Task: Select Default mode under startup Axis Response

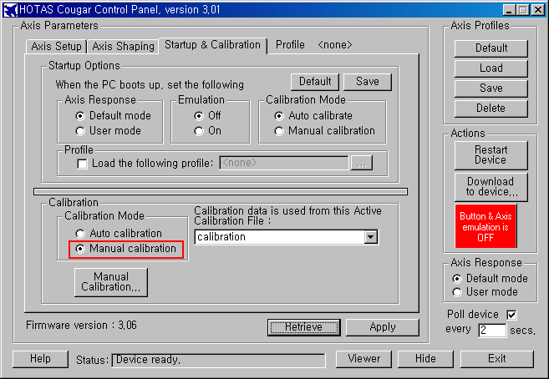Action: click(113, 115)
